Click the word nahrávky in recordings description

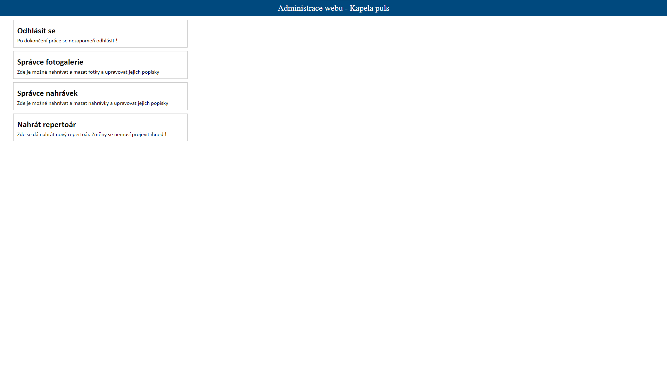point(98,103)
